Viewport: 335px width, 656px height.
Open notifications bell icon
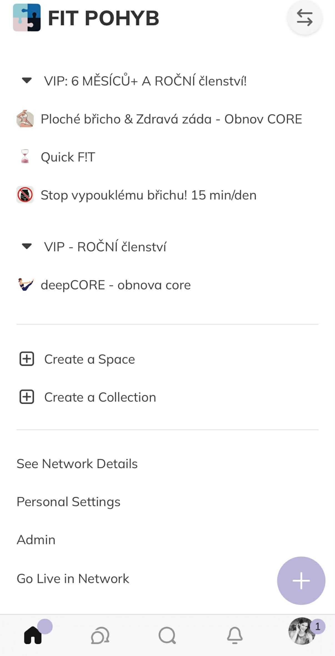click(x=235, y=635)
